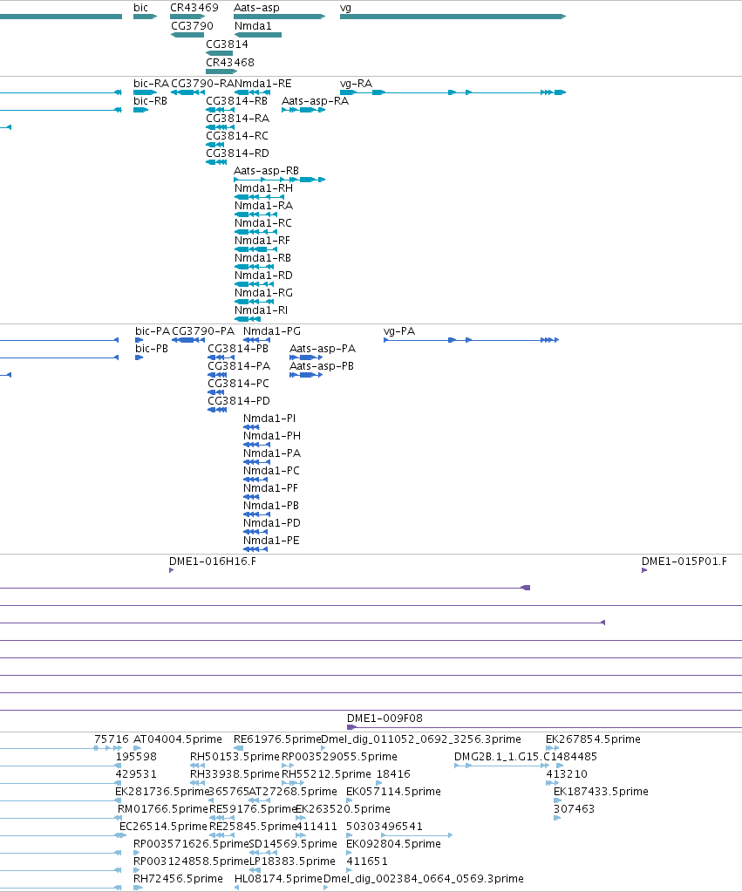Screen dimensions: 742x892
Task: Click protein Aats-asp-PA
Action: point(306,357)
